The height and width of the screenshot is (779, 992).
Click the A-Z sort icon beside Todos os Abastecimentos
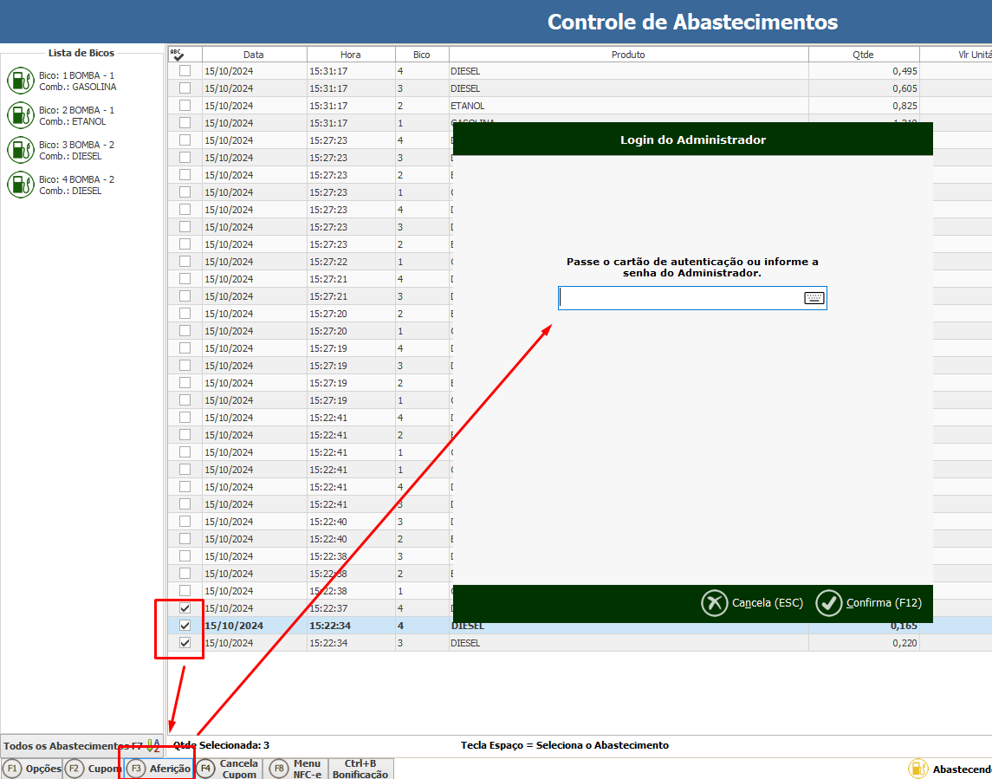click(x=152, y=745)
